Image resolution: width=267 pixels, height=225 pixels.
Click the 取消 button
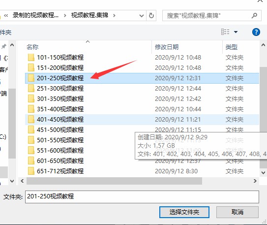(x=237, y=212)
